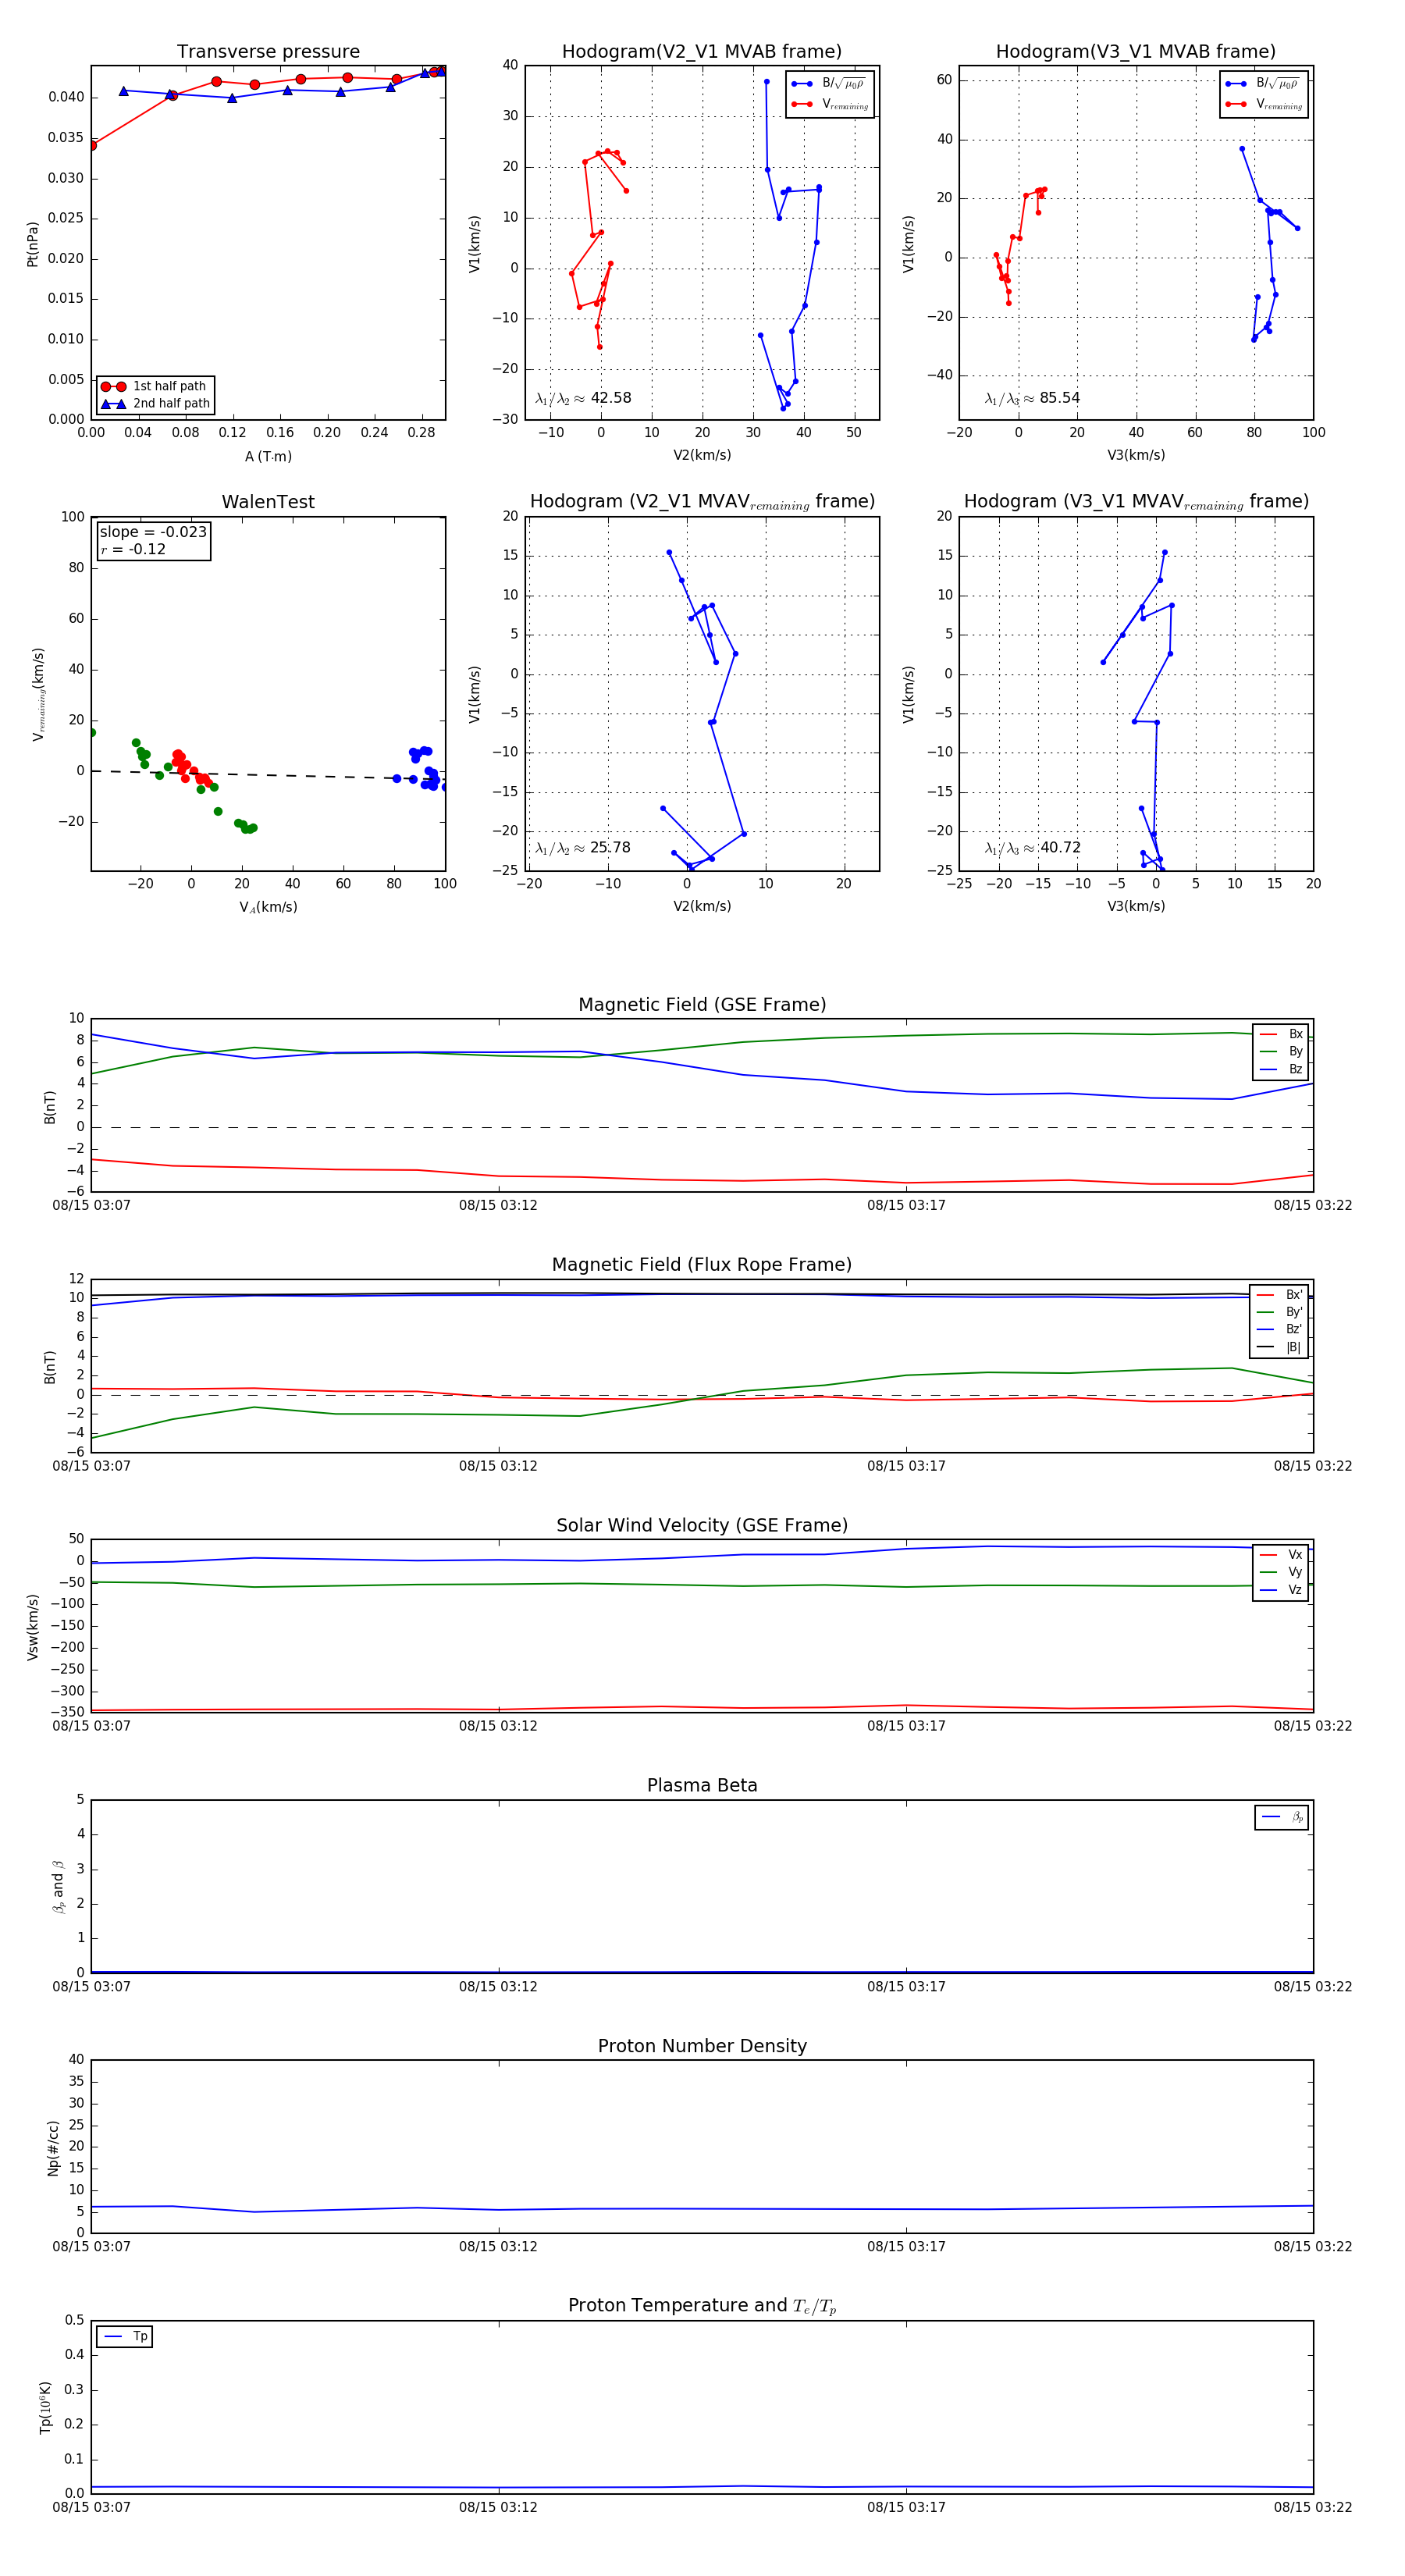The image size is (1405, 2576).
Task: Click the "Hodogram(V3_V1 MVAB frame)" title
Action: pos(1135,52)
